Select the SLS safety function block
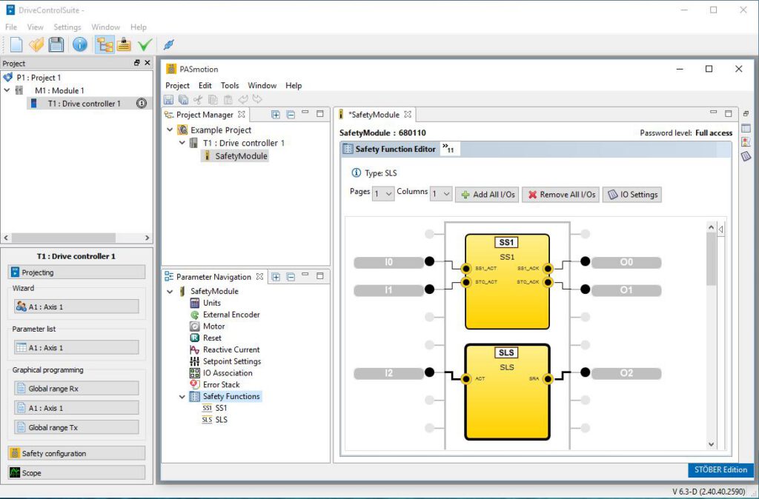This screenshot has width=759, height=499. (507, 392)
